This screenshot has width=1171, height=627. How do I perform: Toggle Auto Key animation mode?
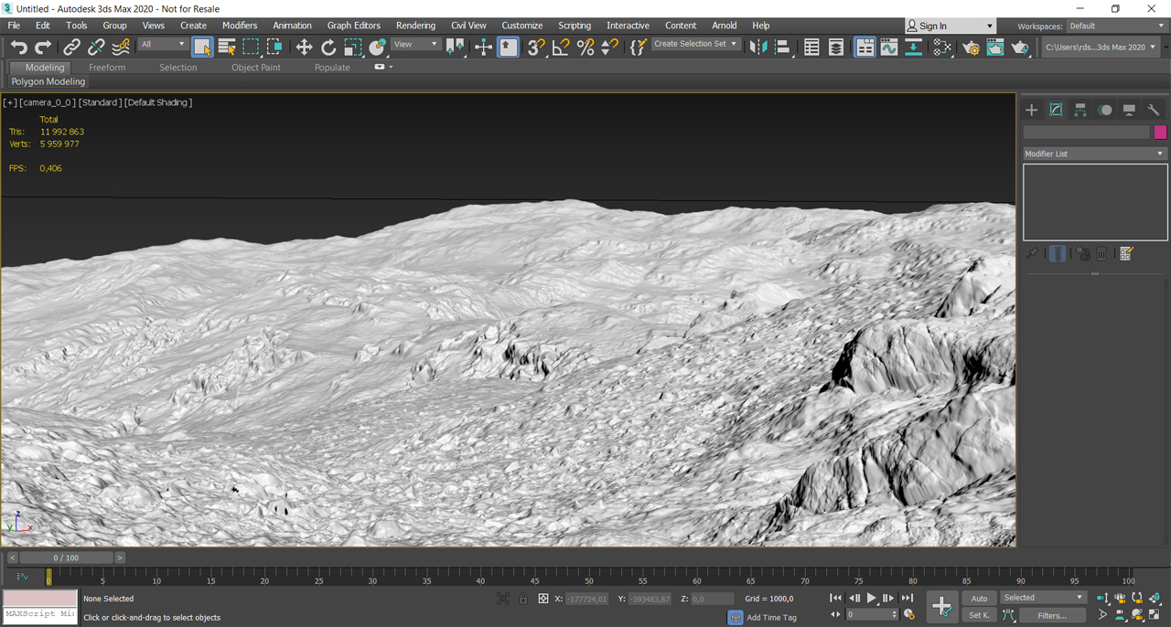(x=979, y=599)
